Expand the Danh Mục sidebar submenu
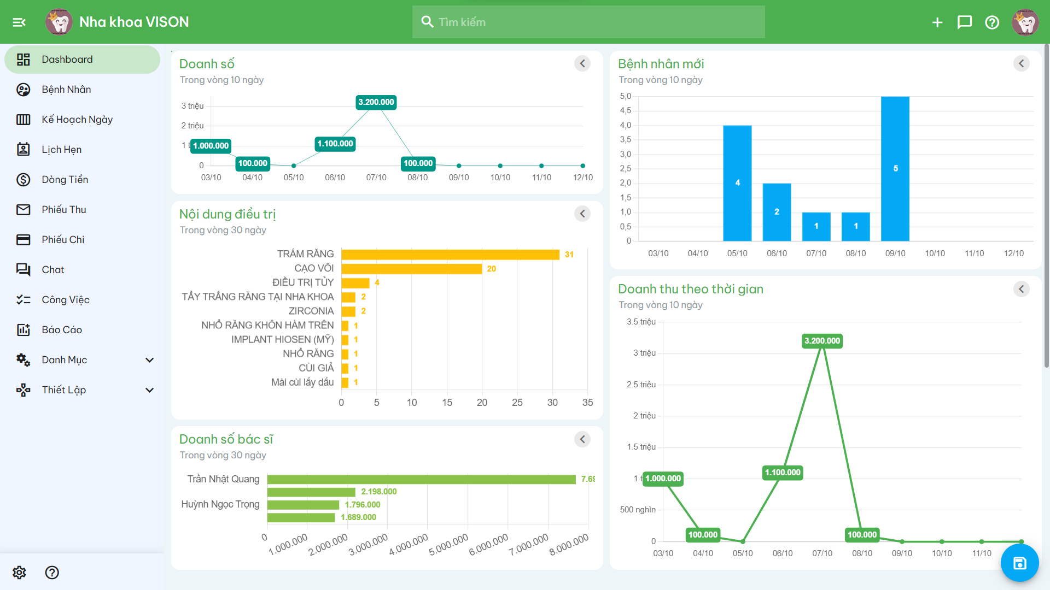The image size is (1050, 590). 149,359
